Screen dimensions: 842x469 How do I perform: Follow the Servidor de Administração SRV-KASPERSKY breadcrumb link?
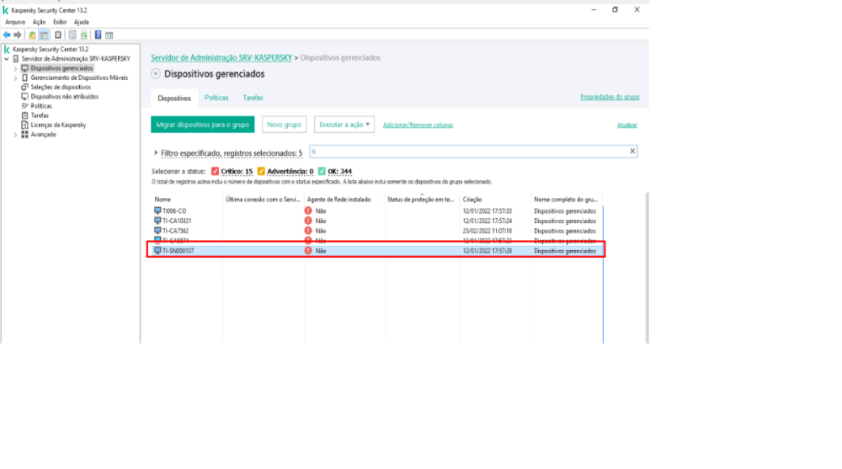pyautogui.click(x=221, y=57)
